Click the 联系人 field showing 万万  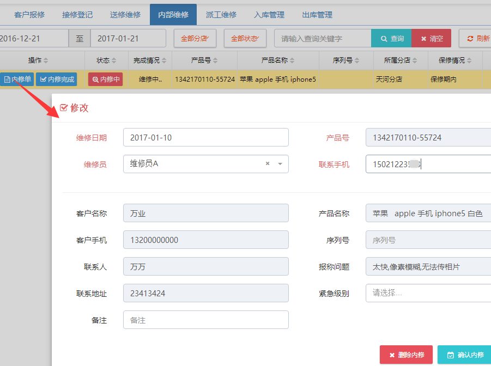[x=206, y=266]
